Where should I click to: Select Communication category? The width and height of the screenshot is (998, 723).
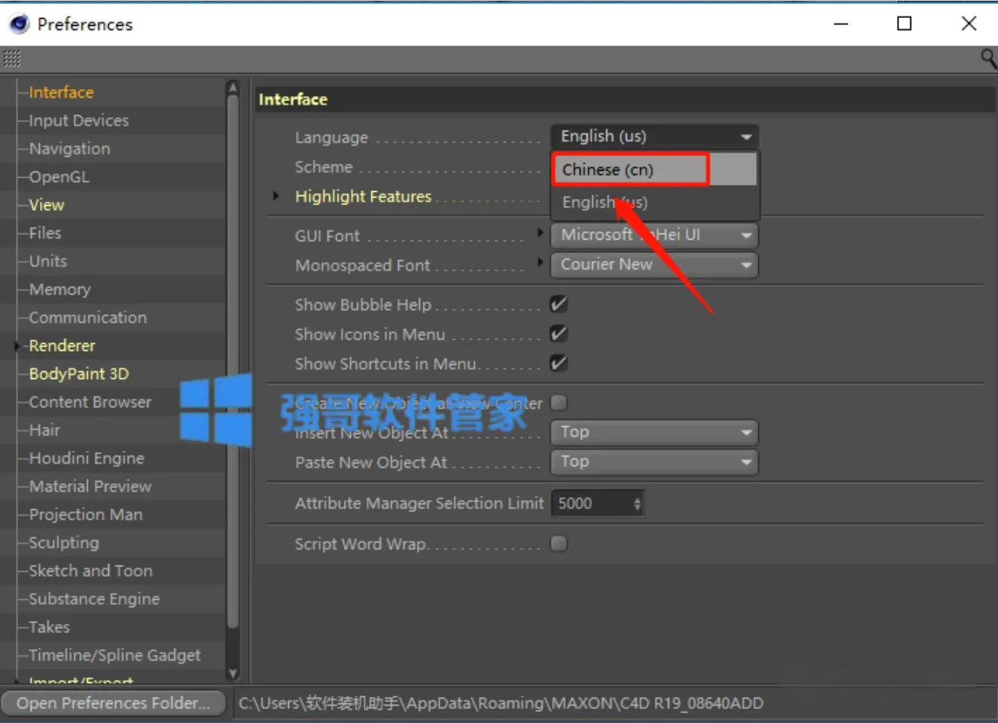(x=88, y=318)
